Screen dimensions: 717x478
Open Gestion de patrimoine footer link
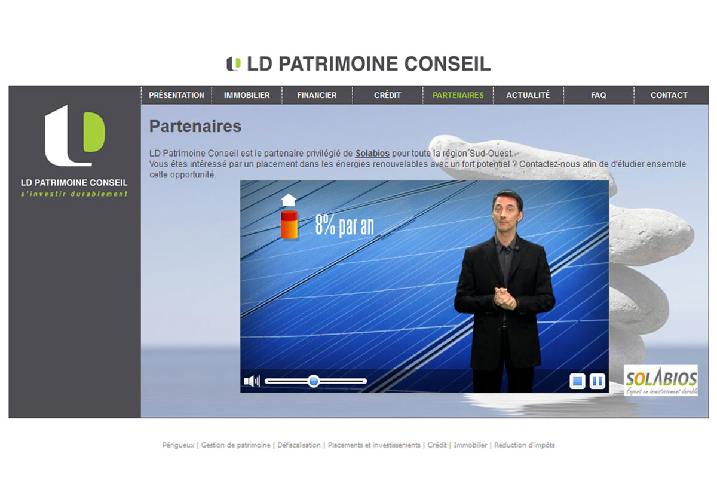pos(235,445)
